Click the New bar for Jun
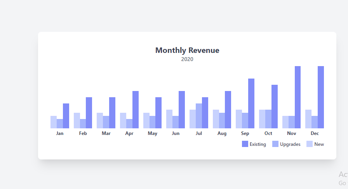 [169, 119]
